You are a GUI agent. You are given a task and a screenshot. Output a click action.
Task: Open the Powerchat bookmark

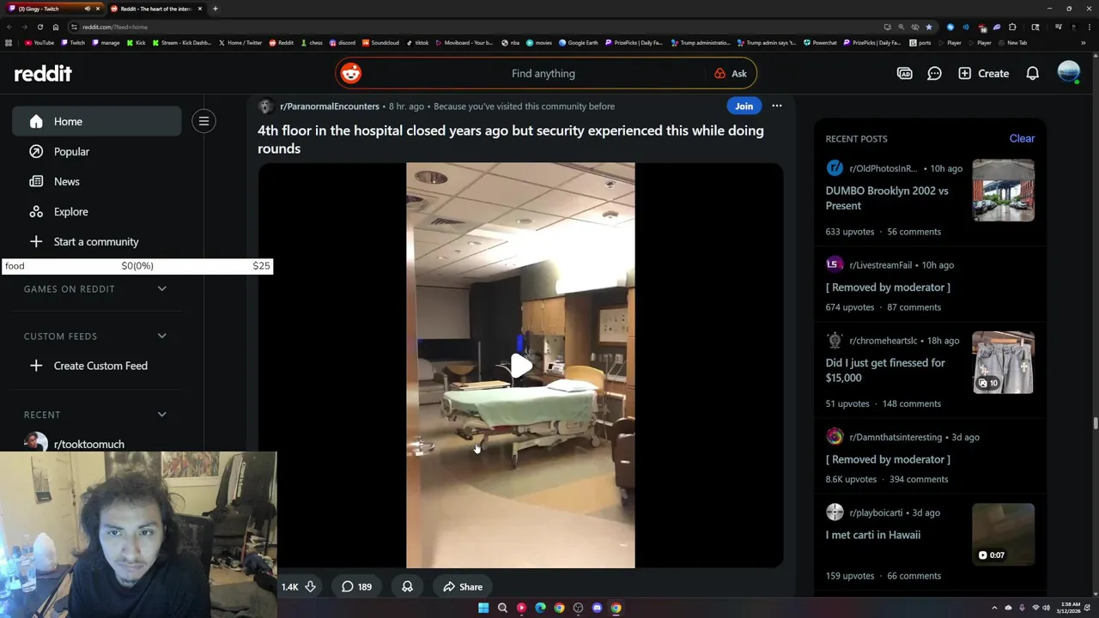click(820, 43)
